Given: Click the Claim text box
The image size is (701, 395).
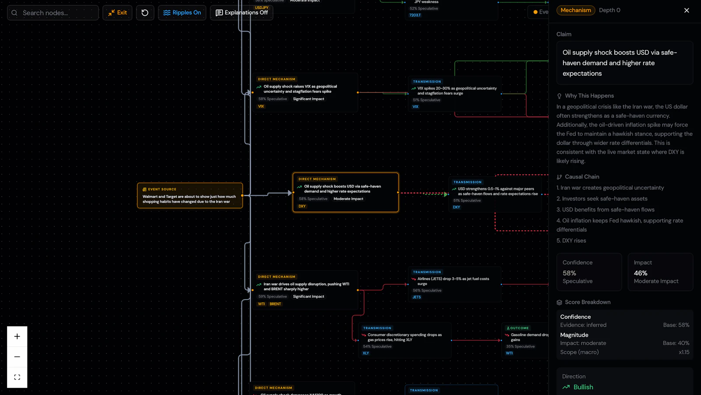Looking at the screenshot, I should coord(625,63).
